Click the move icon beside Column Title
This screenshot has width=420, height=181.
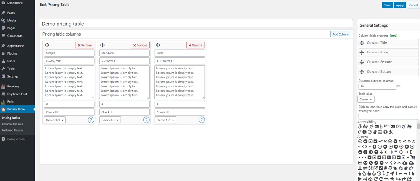tap(362, 43)
